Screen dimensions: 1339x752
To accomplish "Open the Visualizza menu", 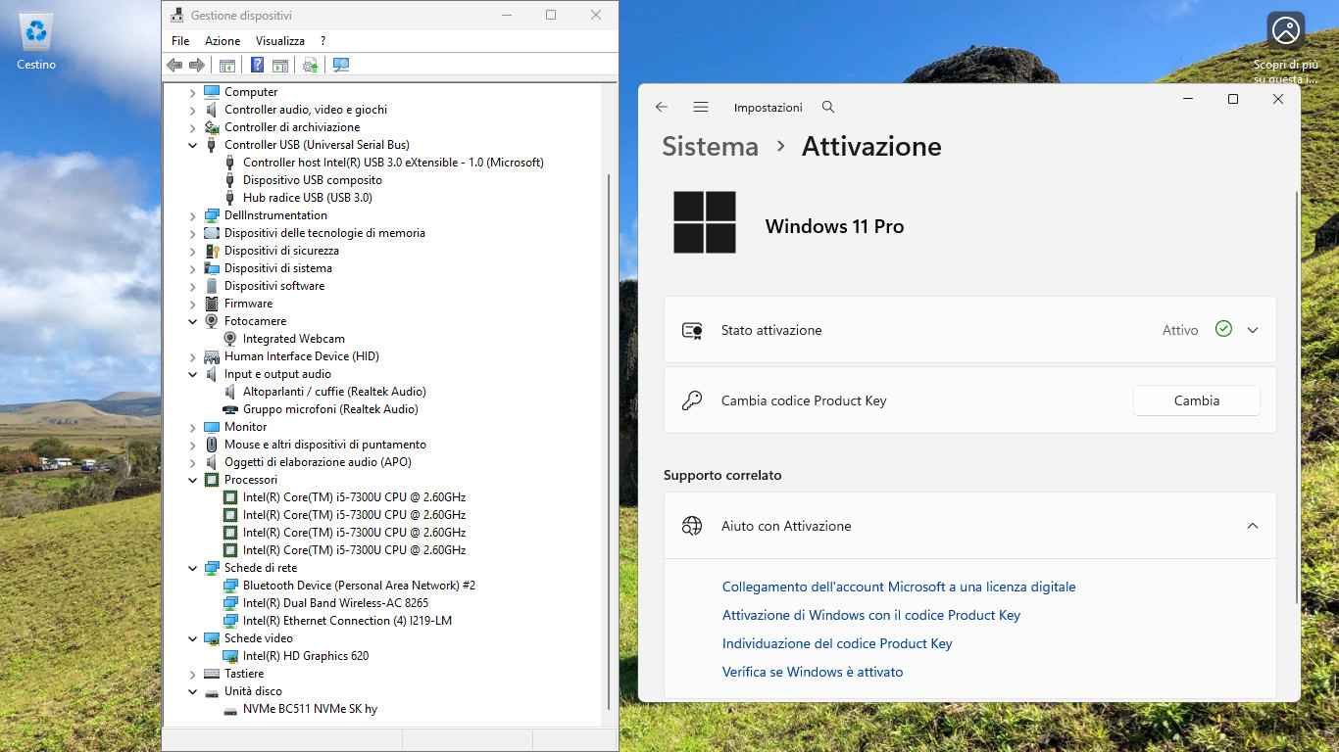I will click(280, 41).
